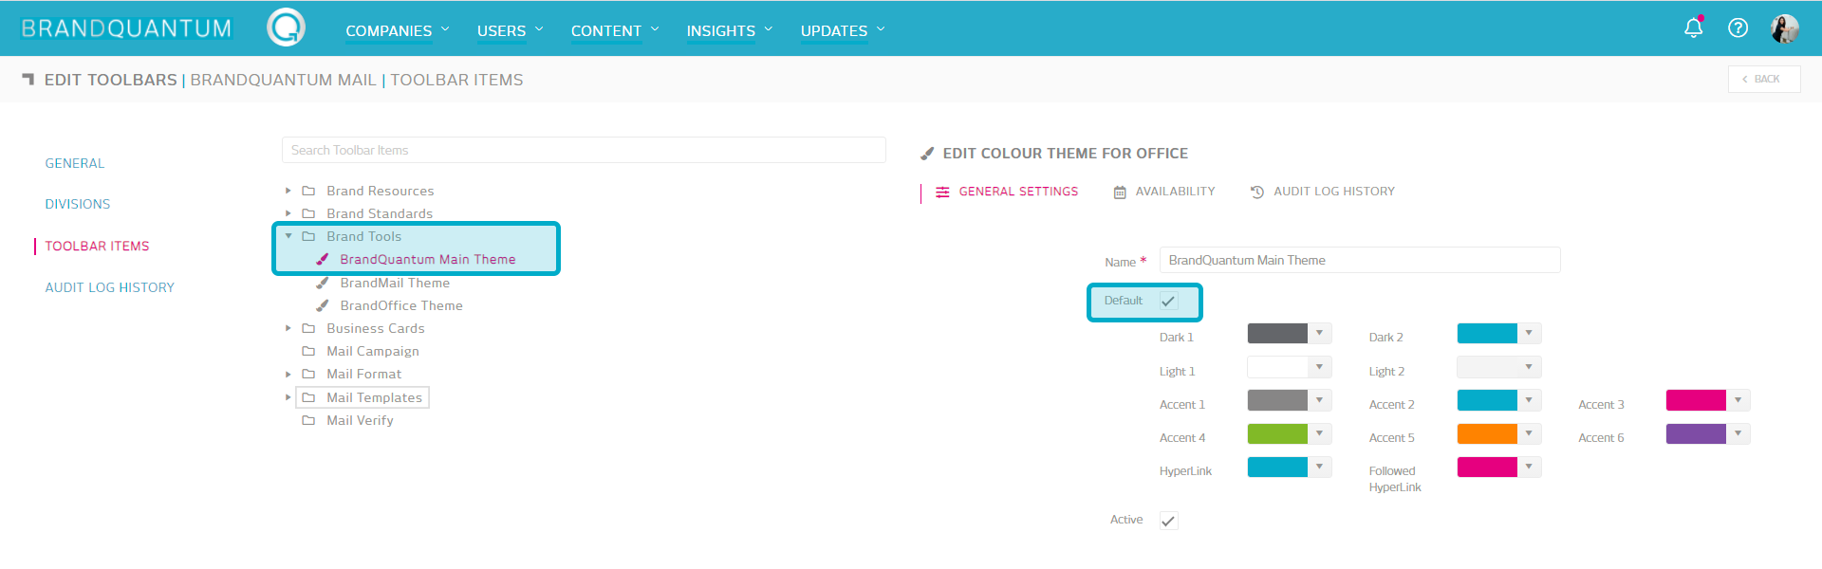The width and height of the screenshot is (1822, 569).
Task: Click the Mail Verify folder icon
Action: pyautogui.click(x=308, y=420)
